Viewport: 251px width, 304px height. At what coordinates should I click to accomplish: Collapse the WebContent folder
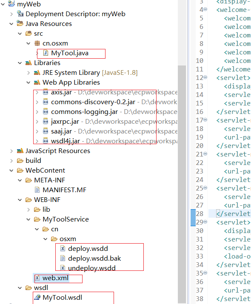pos(11,170)
